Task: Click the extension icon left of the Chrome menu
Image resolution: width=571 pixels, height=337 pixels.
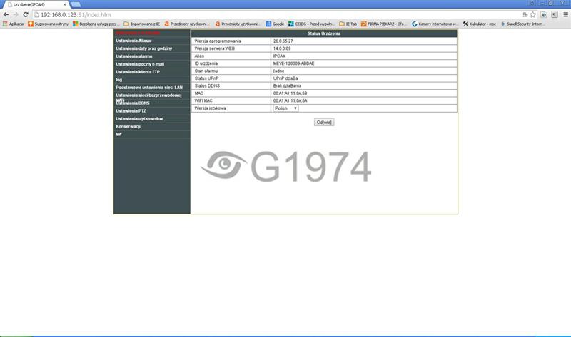Action: (555, 14)
